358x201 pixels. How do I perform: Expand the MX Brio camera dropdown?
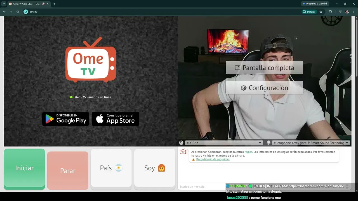coord(224,143)
